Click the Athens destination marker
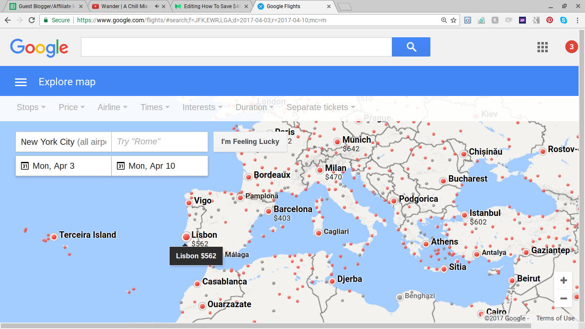Screen dimensions: 585x329 pyautogui.click(x=426, y=244)
